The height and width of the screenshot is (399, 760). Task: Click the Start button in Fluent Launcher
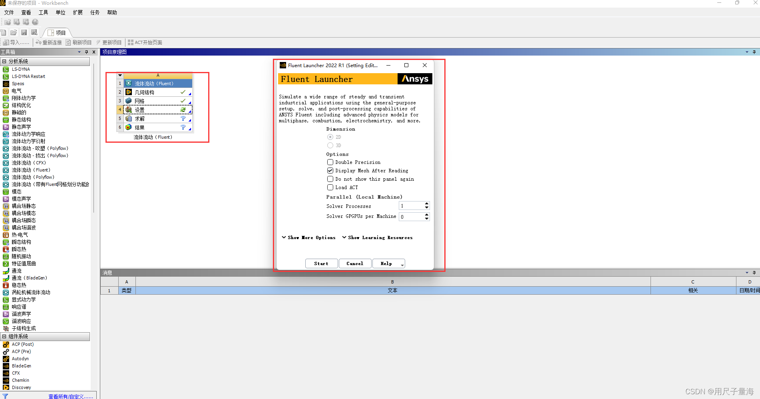[321, 263]
